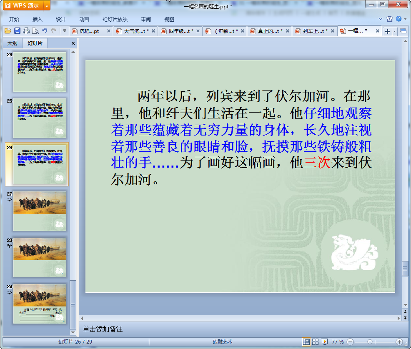Collapse the ribbon with the chevron arrow

(381, 19)
